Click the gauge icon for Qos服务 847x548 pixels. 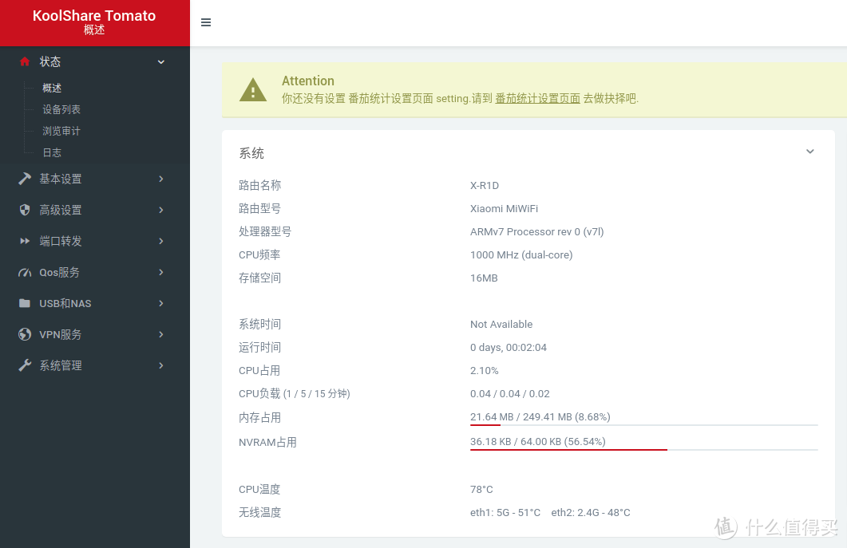coord(25,273)
